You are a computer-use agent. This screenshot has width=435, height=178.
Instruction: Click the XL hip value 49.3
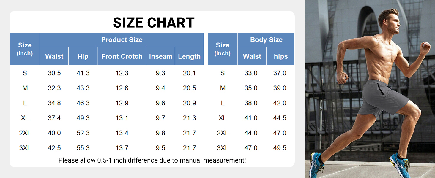click(x=83, y=118)
